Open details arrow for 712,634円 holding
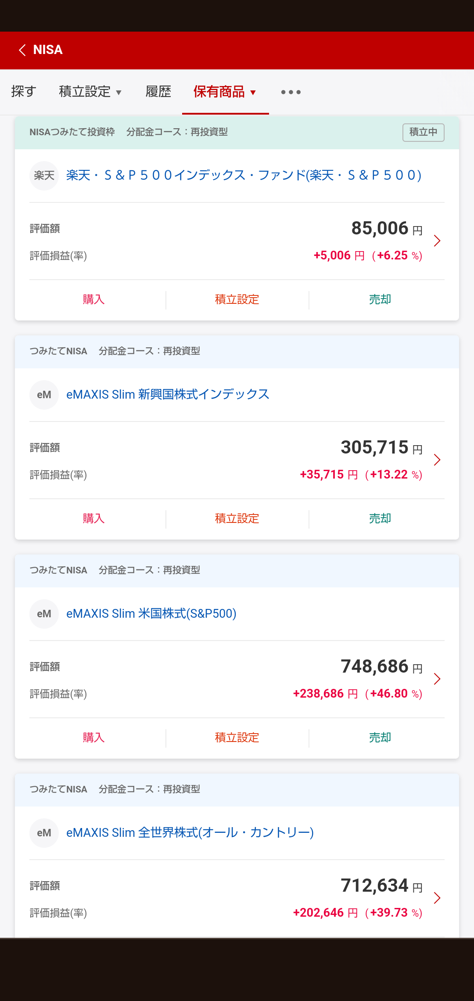 tap(437, 898)
